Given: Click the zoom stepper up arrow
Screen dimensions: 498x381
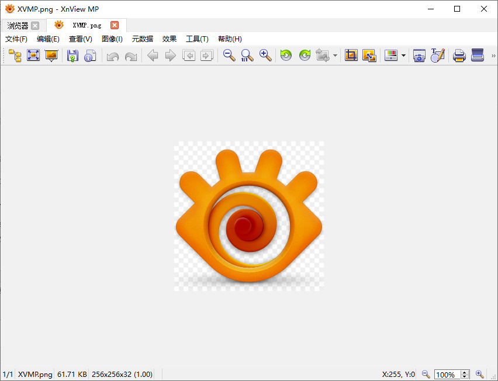Looking at the screenshot, I should click(x=464, y=372).
